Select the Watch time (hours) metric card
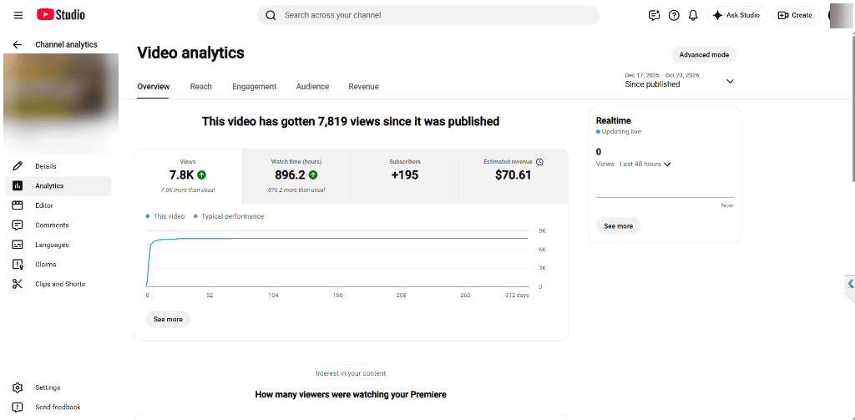The height and width of the screenshot is (420, 855). 296,176
